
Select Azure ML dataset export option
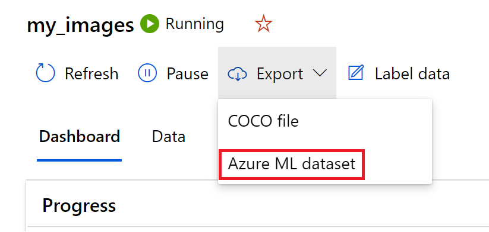coord(292,164)
